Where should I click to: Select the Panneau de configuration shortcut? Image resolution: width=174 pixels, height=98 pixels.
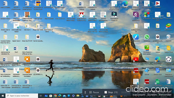click(169, 72)
